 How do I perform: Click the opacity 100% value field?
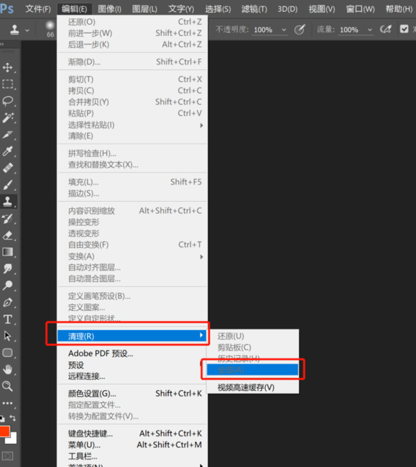click(x=263, y=30)
